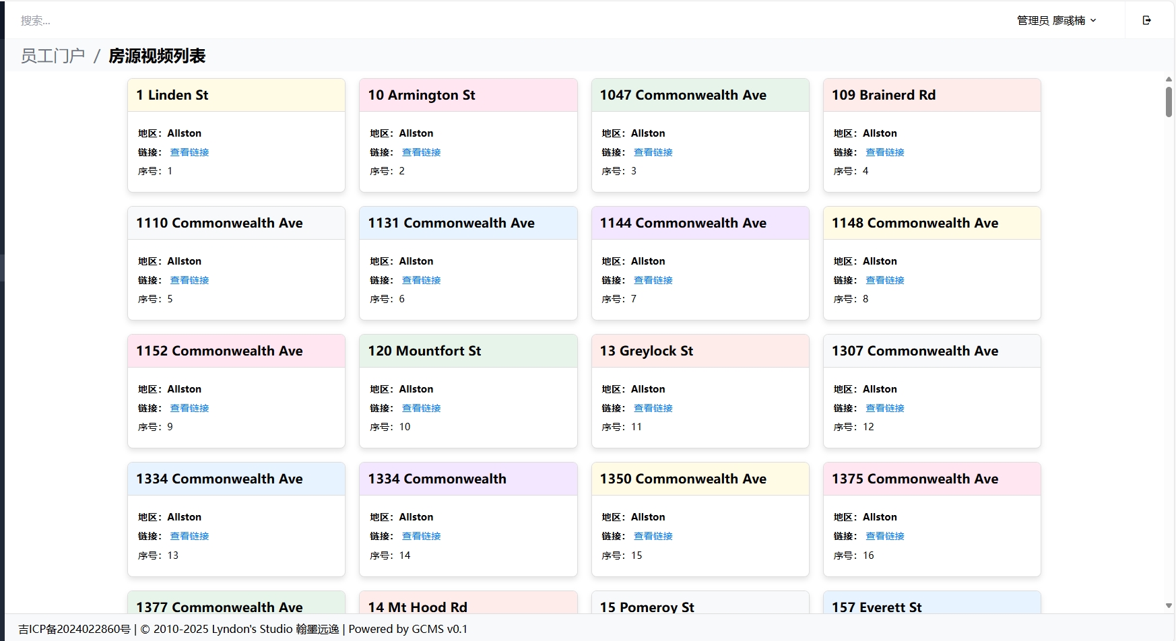Open 查看链接 for 1131 Commonwealth Ave

pos(421,280)
